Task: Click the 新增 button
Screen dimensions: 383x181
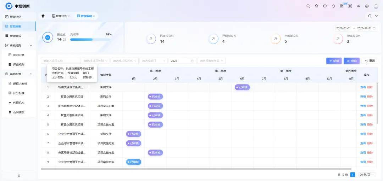Action: pyautogui.click(x=334, y=61)
